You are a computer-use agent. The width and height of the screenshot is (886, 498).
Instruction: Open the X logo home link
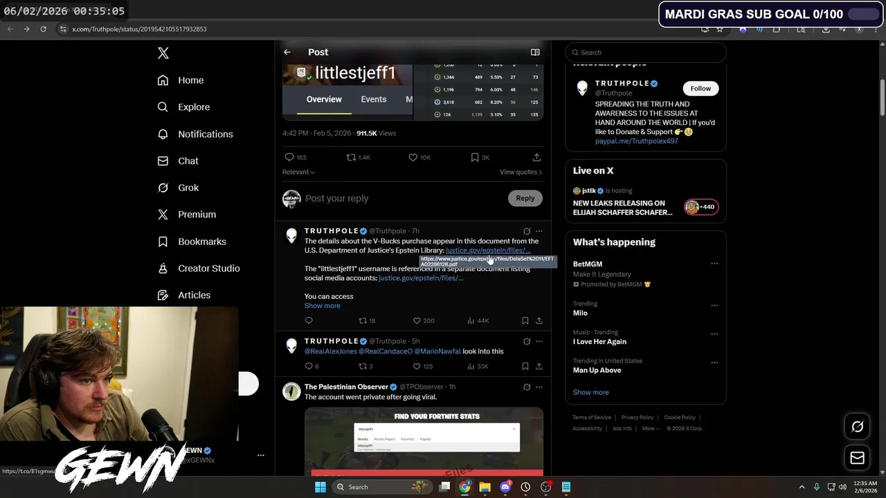tap(163, 53)
